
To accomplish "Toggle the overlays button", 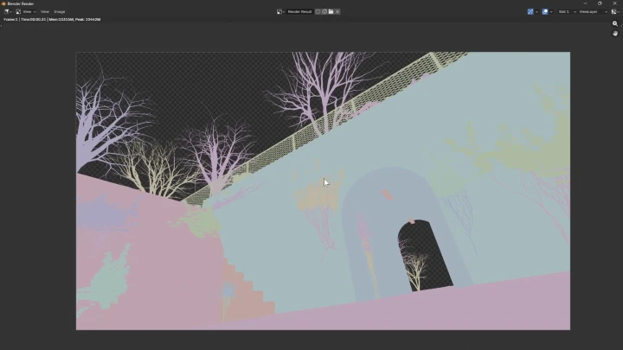I will [545, 12].
